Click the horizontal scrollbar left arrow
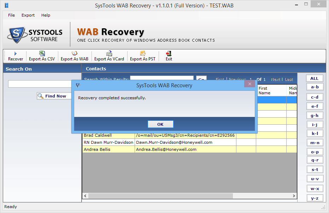This screenshot has height=213, width=329. 85,196
